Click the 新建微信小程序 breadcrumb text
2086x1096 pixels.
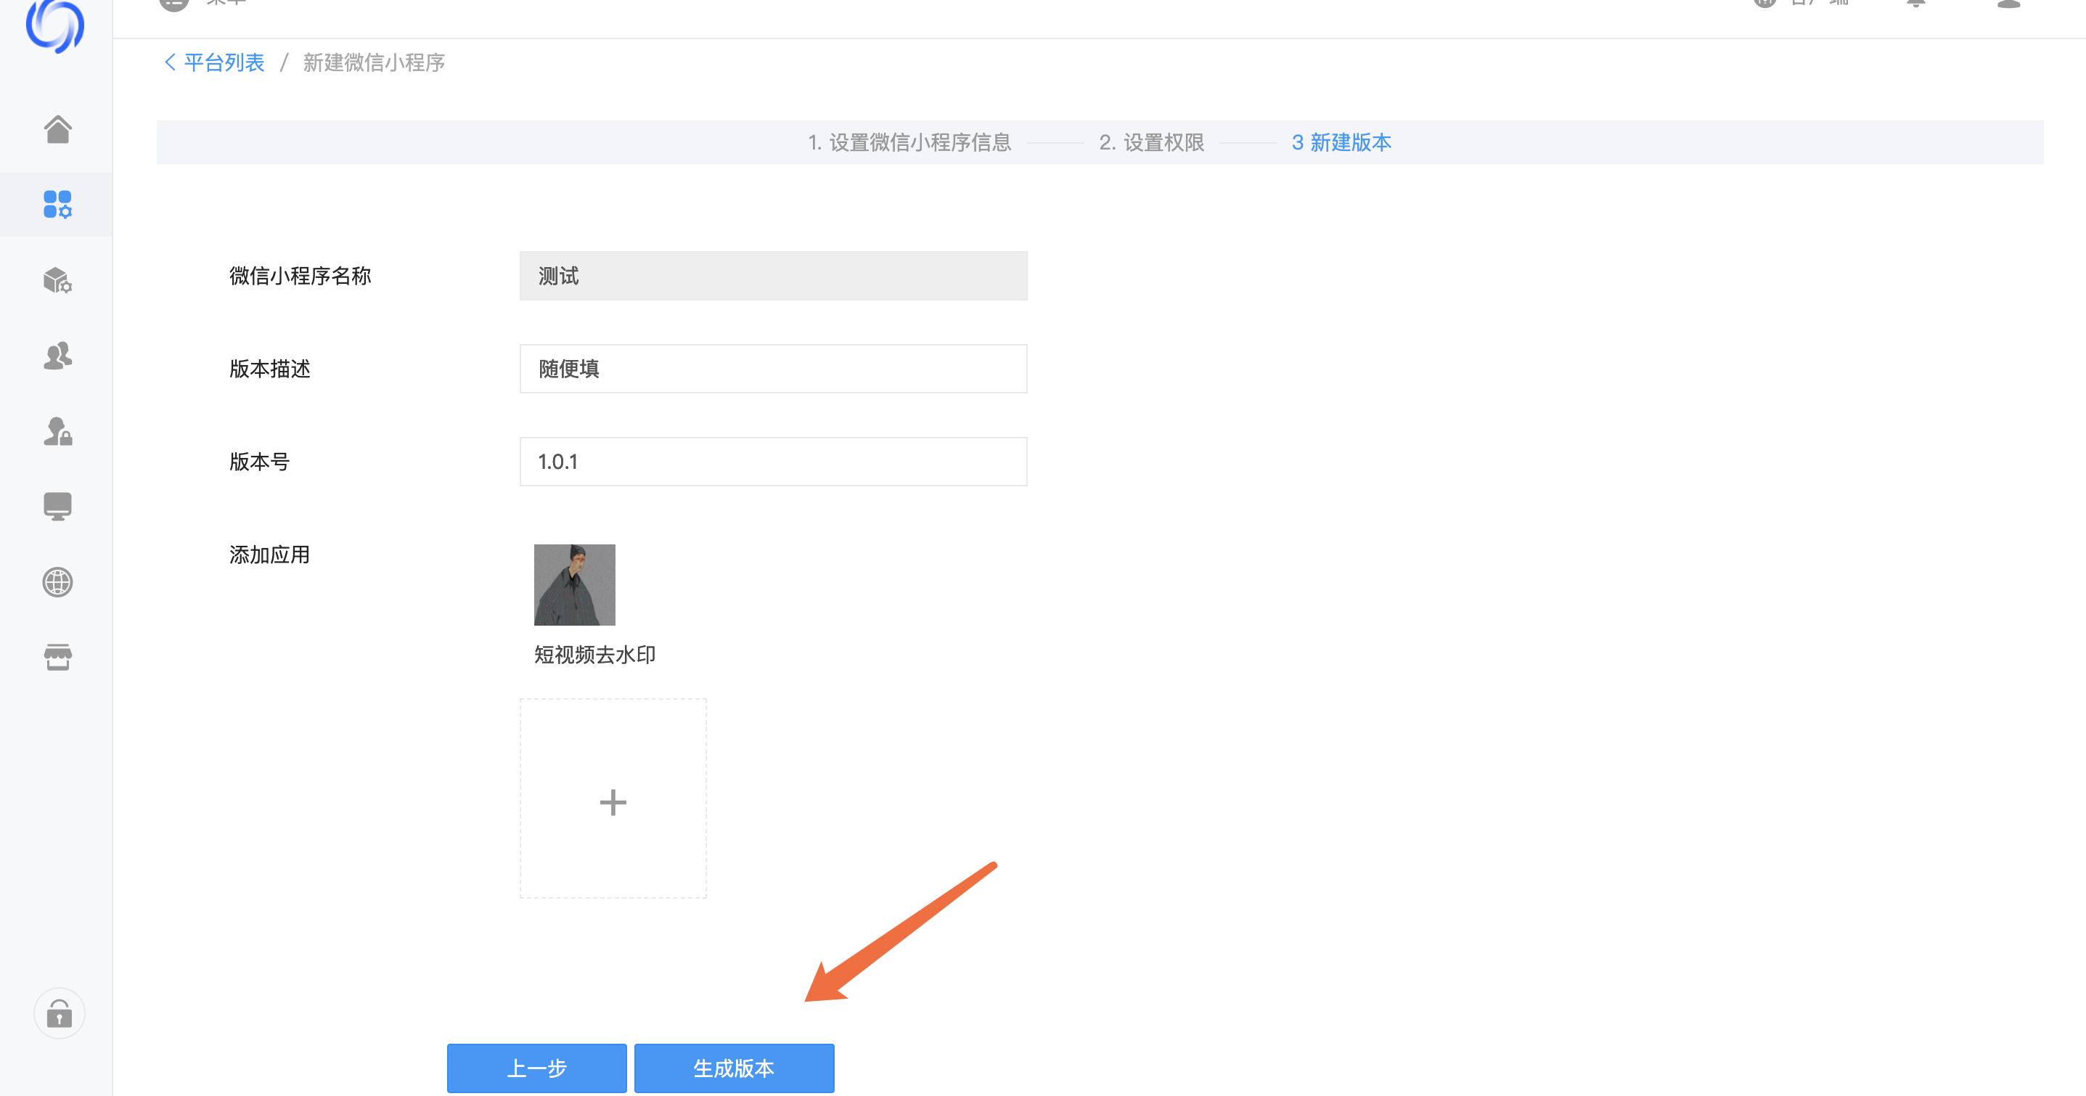pos(374,62)
